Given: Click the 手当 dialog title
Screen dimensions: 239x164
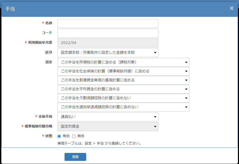Looking at the screenshot, I should pos(10,9).
